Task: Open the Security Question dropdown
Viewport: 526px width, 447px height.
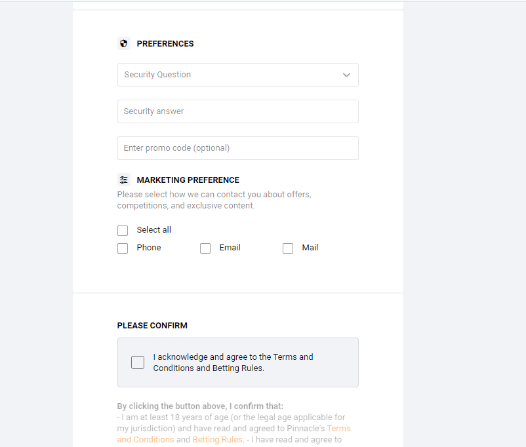Action: click(x=230, y=75)
